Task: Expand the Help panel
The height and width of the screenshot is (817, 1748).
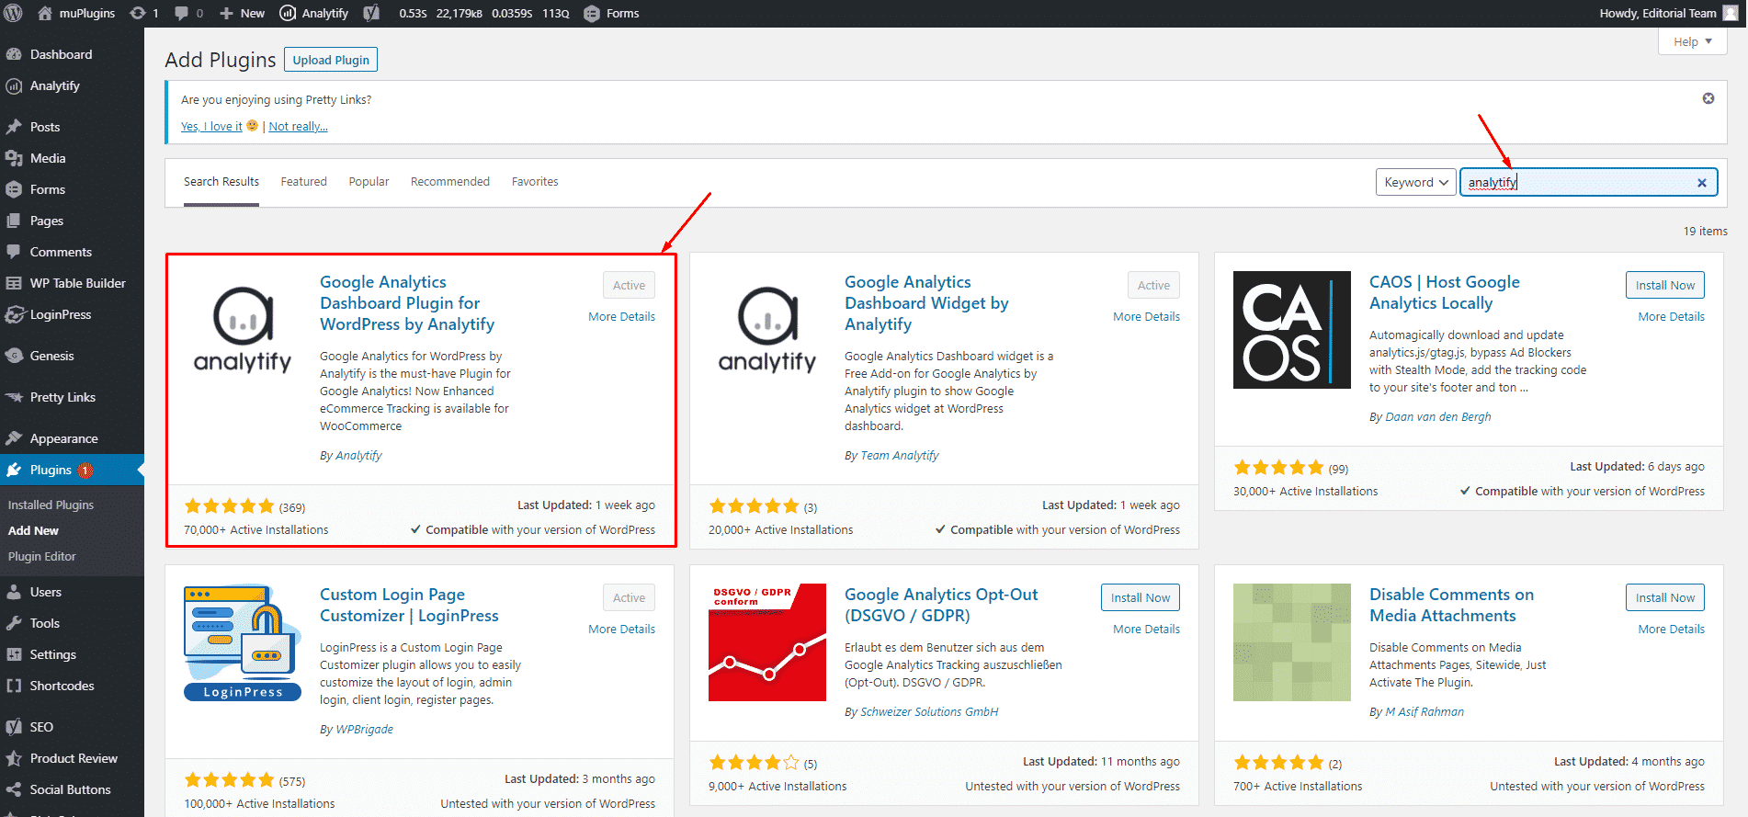Action: 1693,41
